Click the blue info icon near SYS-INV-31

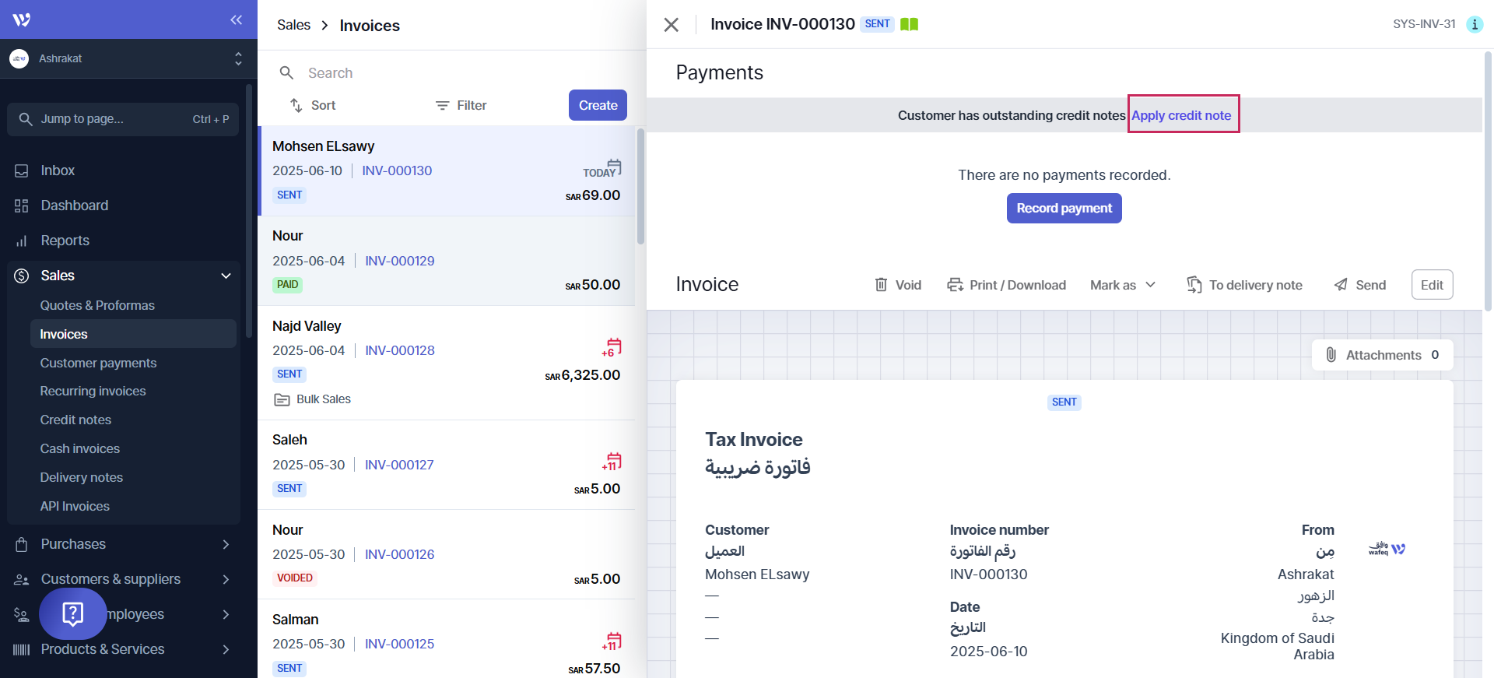[x=1474, y=24]
